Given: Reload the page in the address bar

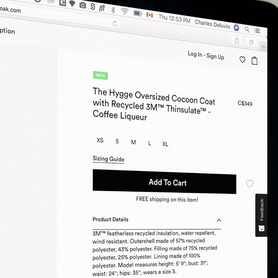Looking at the screenshot, I should 115,23.
